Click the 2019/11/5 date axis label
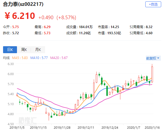This screenshot has width=162, height=130. coord(17,127)
